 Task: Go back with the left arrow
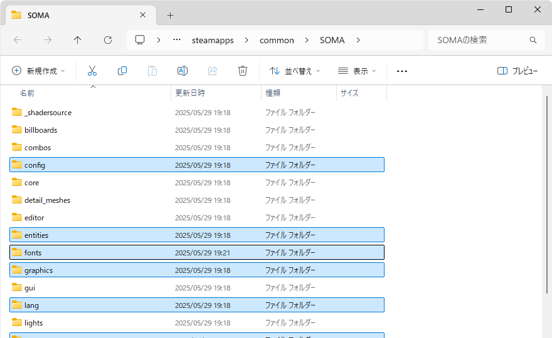click(18, 40)
